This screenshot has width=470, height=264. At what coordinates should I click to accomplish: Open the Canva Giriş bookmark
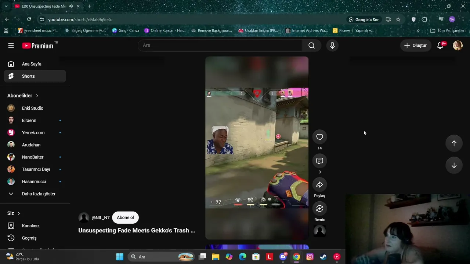[x=126, y=30]
